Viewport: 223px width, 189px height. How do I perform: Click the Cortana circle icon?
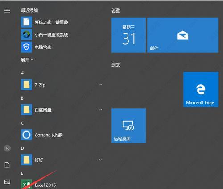(x=26, y=135)
